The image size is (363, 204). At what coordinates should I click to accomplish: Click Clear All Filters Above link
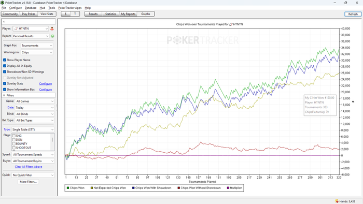[x=29, y=167]
